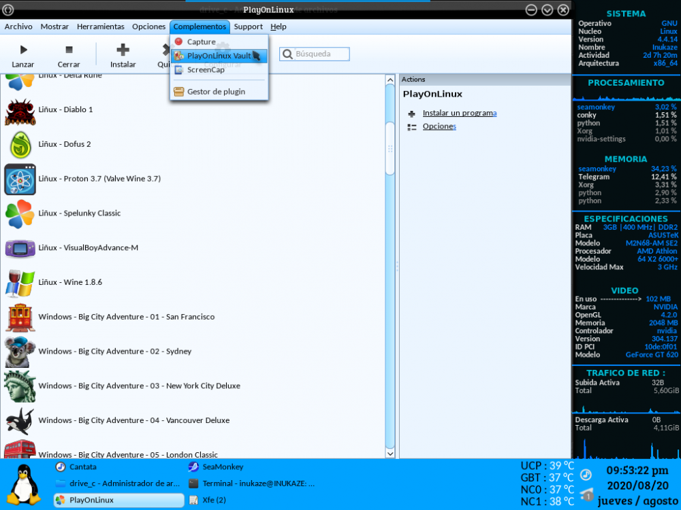681x510 pixels.
Task: Open the Herramientas menu
Action: (x=101, y=27)
